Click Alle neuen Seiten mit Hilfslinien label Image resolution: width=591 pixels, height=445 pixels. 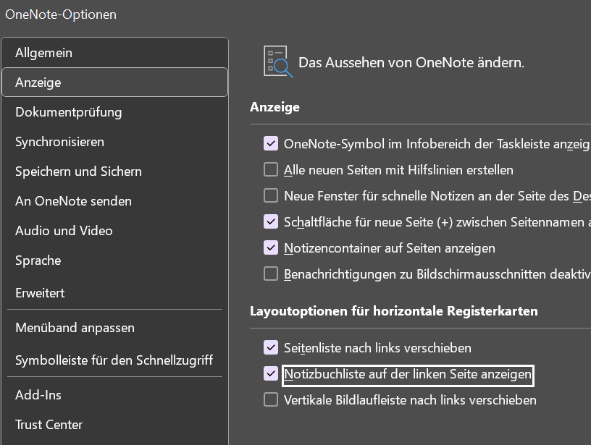398,170
